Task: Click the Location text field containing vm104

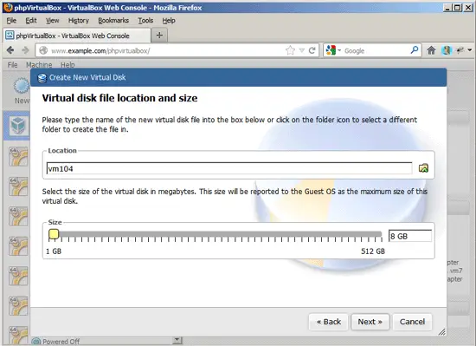Action: coord(229,168)
